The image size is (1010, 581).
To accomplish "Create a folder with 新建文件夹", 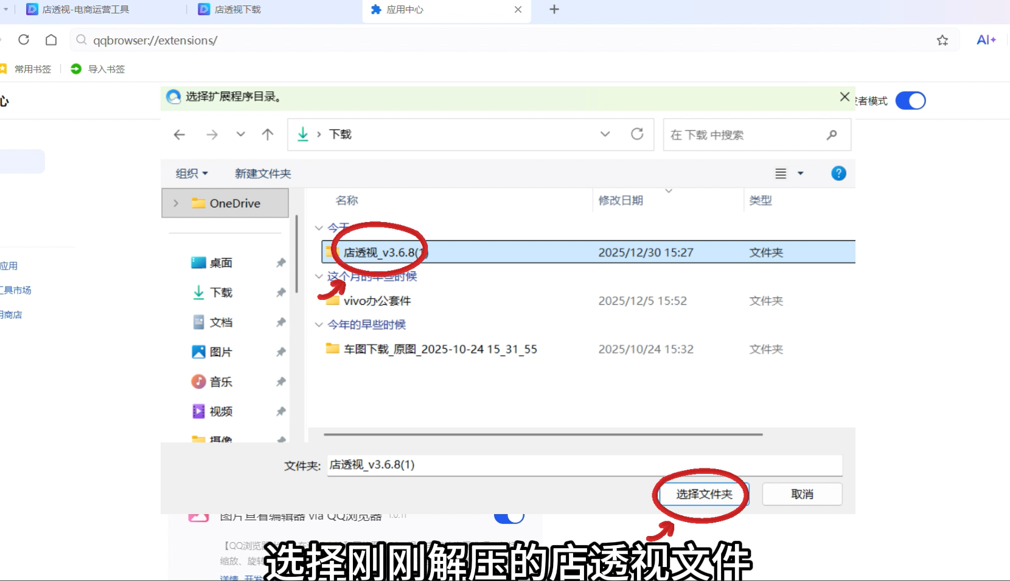I will [x=263, y=173].
